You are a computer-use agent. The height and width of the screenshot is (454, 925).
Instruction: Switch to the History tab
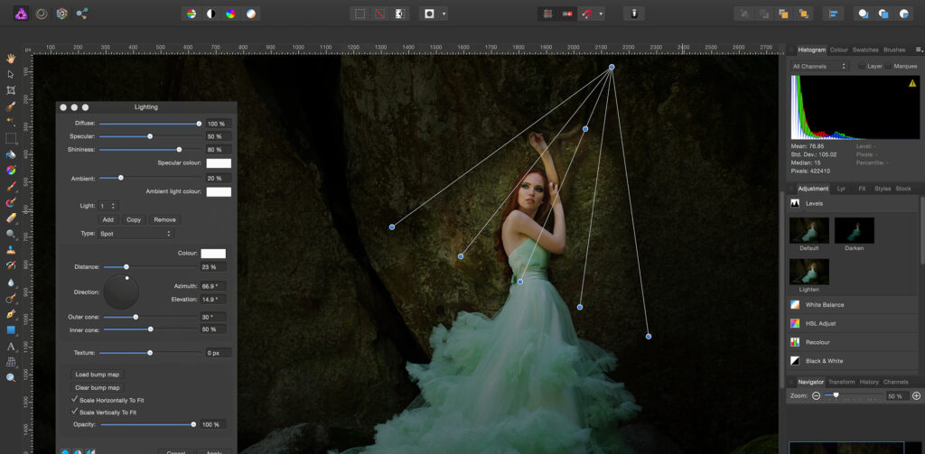(x=869, y=382)
